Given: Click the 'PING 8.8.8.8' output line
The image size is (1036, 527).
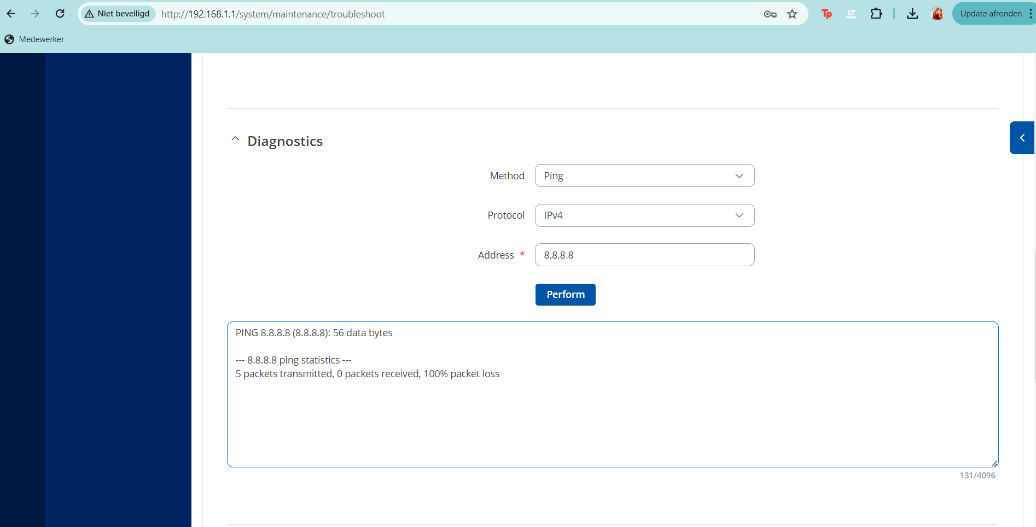Looking at the screenshot, I should (x=314, y=333).
